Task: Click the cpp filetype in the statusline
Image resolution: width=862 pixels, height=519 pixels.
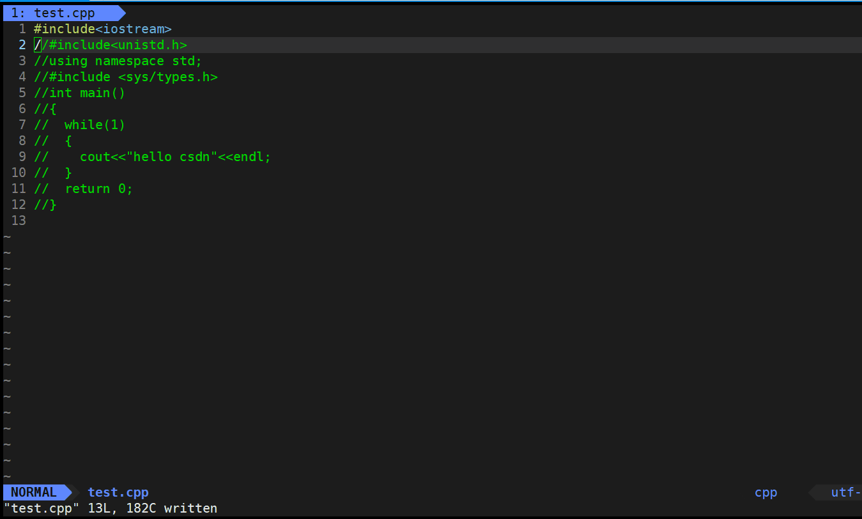Action: pos(766,492)
